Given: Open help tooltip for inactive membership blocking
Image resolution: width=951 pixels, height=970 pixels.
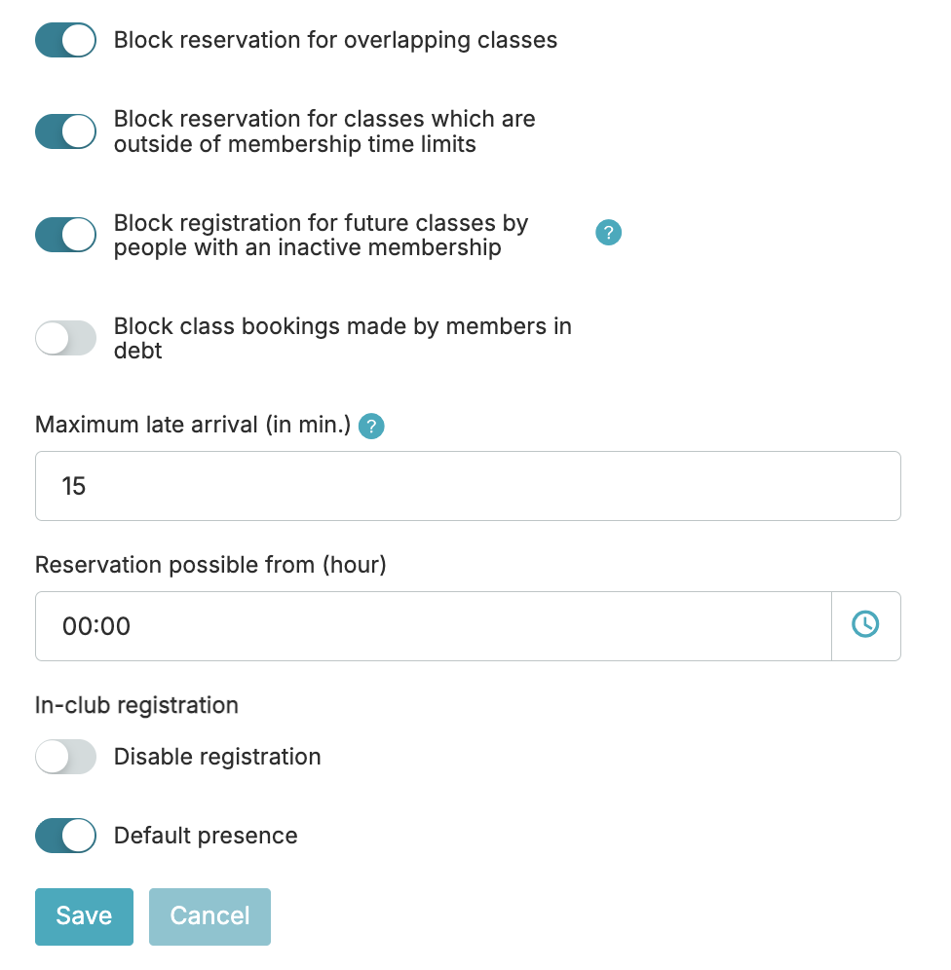Looking at the screenshot, I should (x=608, y=233).
